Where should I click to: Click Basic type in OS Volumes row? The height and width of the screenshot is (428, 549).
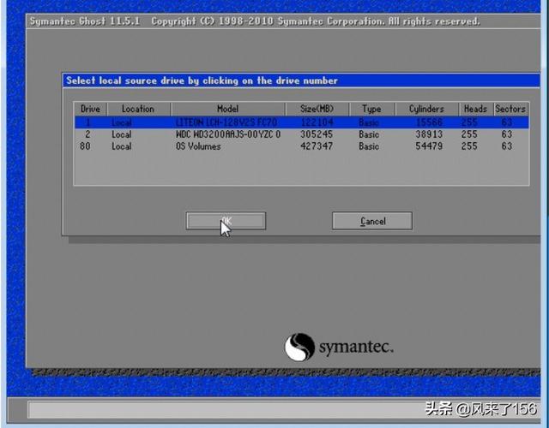(369, 146)
